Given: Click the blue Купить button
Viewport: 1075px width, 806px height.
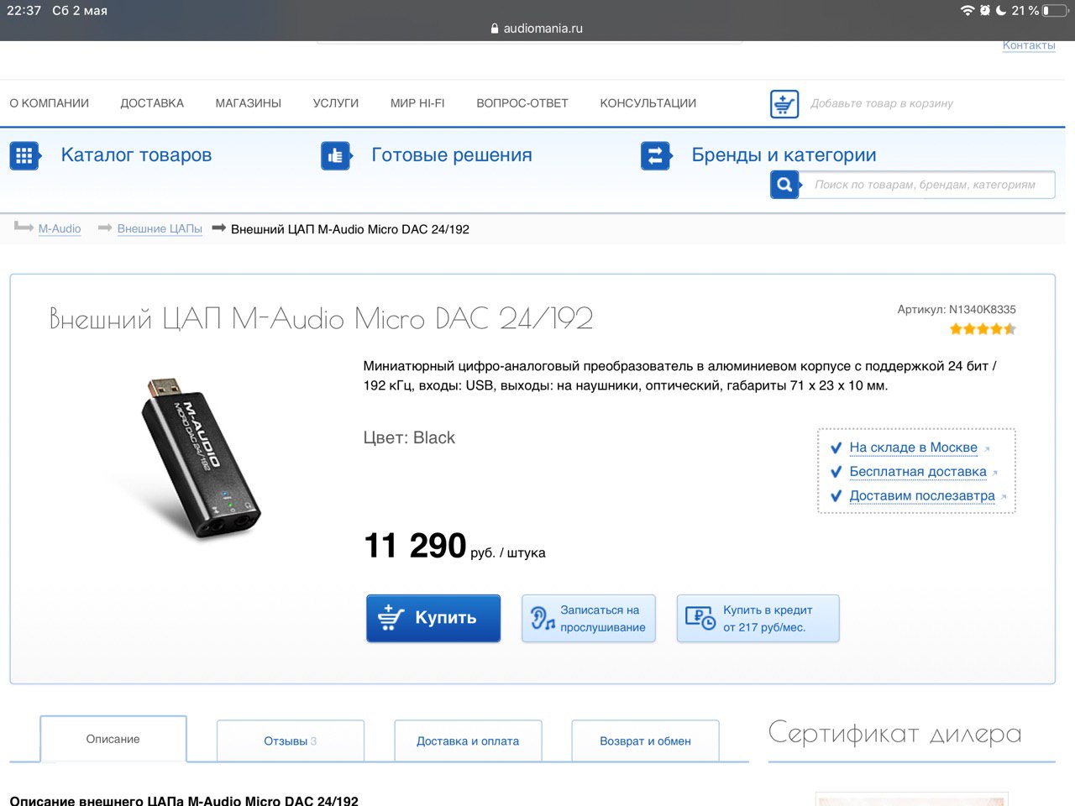Looking at the screenshot, I should (433, 619).
